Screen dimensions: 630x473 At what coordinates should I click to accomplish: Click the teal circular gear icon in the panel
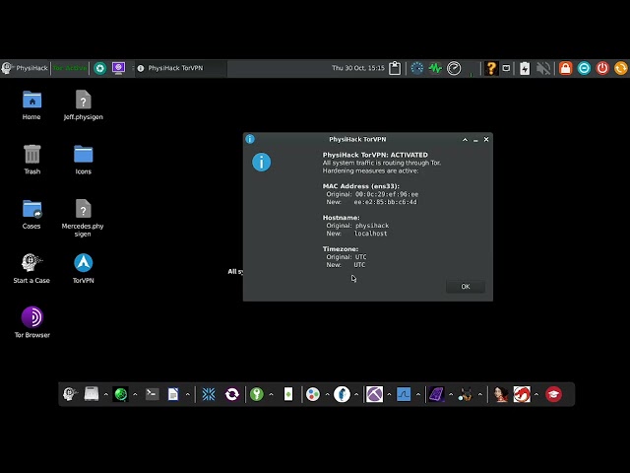pos(100,68)
